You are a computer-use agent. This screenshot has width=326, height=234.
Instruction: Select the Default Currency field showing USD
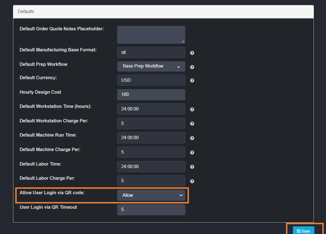151,80
